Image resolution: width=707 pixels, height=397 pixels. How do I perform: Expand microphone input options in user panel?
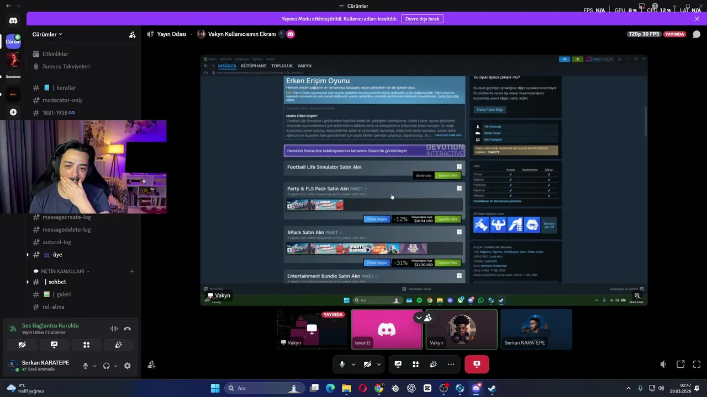tap(94, 366)
